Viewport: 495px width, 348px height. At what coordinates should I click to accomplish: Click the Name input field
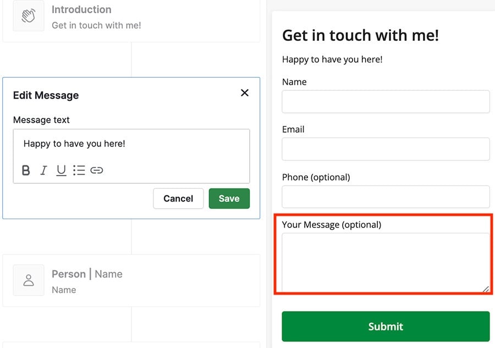click(385, 101)
